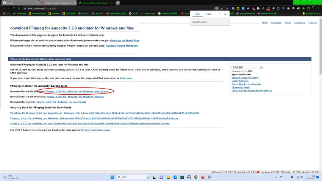Close the Google tab
322x181 pixels.
[36, 3]
